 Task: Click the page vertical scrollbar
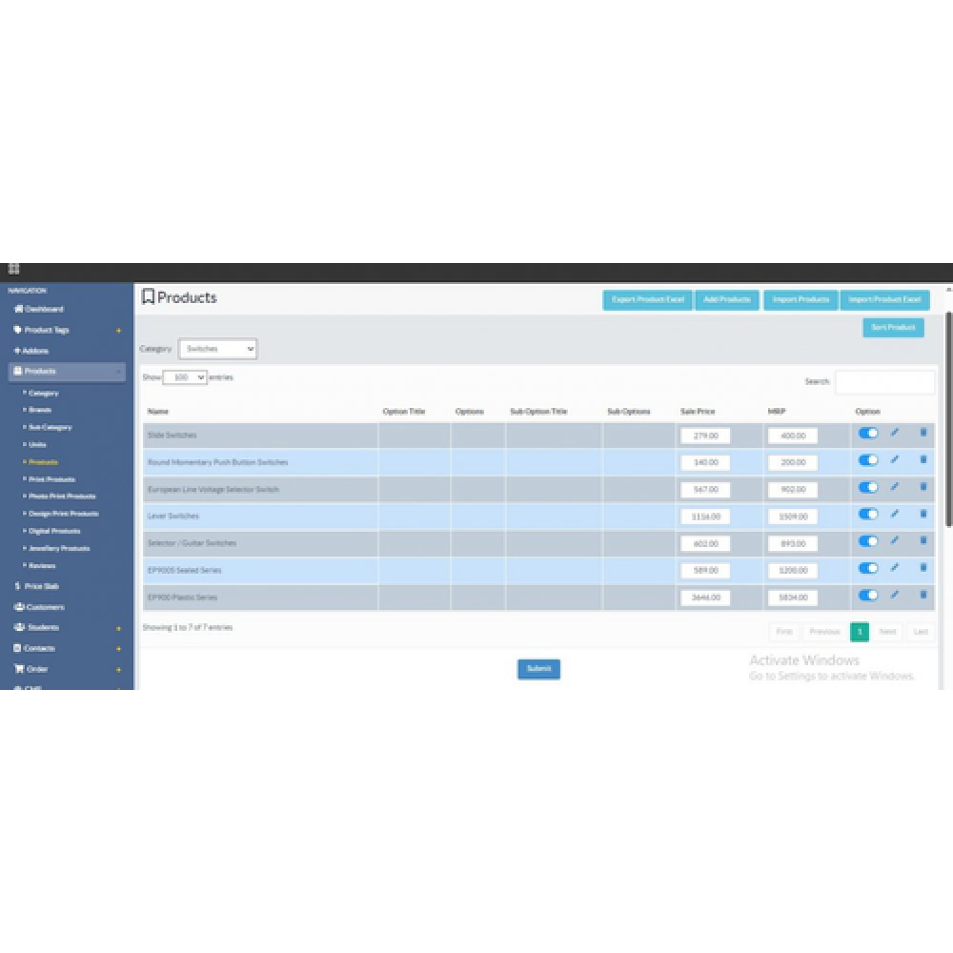click(x=949, y=419)
